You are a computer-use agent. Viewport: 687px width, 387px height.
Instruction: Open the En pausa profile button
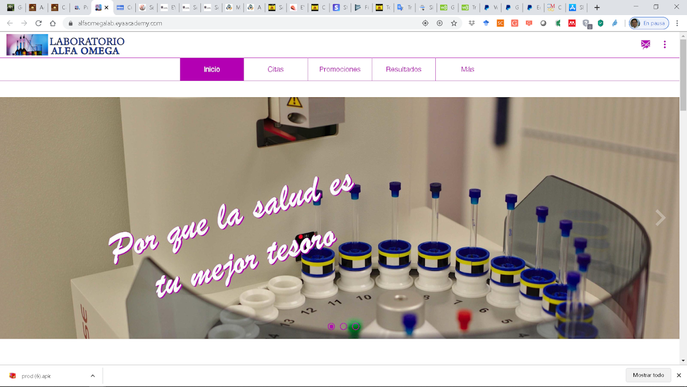click(649, 23)
